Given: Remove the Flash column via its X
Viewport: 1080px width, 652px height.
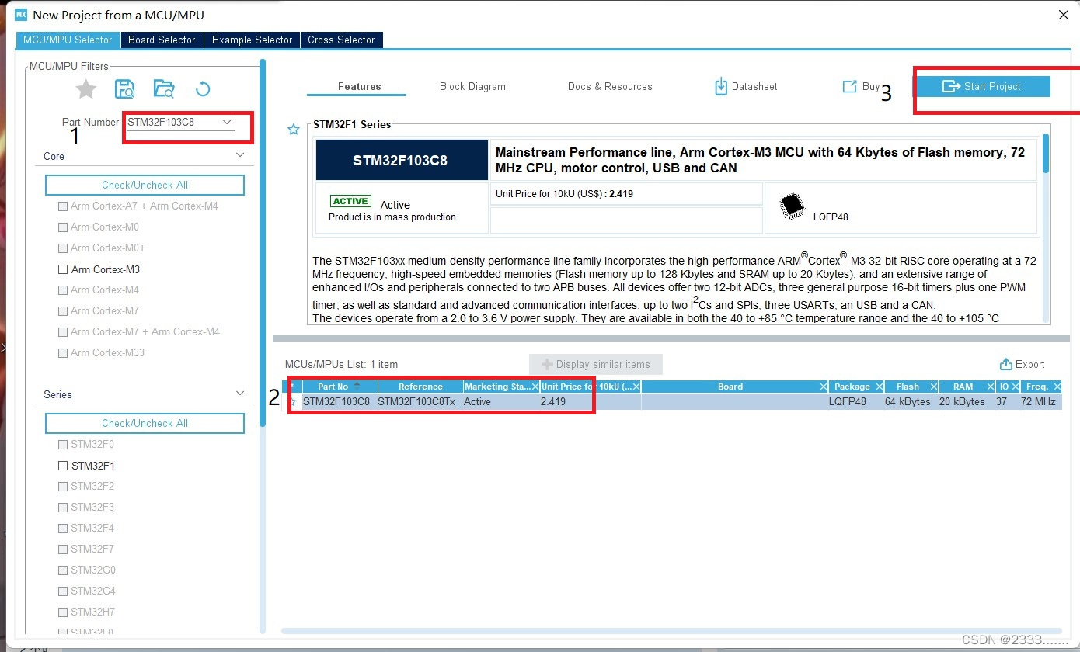Looking at the screenshot, I should (932, 387).
